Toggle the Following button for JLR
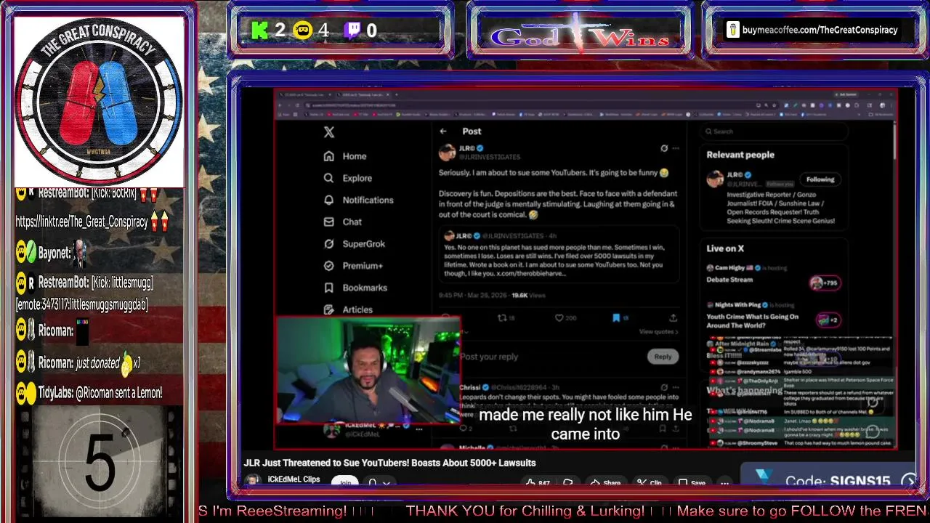The height and width of the screenshot is (523, 930). [x=820, y=179]
